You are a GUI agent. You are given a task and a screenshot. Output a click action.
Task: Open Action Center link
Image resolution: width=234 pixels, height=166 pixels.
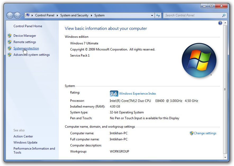23,136
